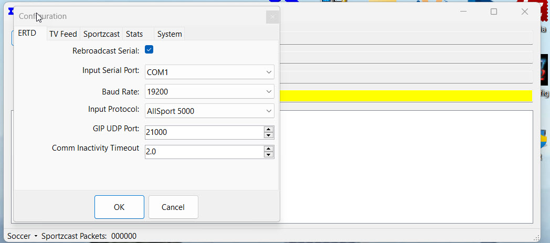Go to the System tab
The image size is (550, 243).
tap(170, 34)
